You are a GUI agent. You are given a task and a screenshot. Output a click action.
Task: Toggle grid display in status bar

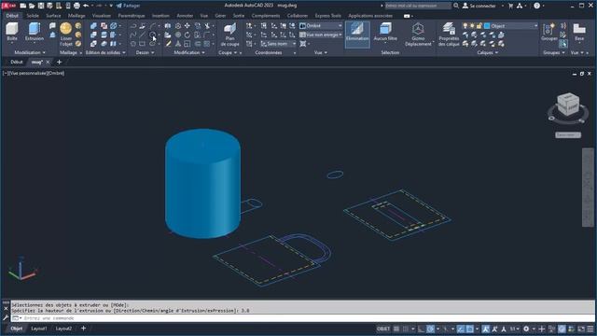396,329
